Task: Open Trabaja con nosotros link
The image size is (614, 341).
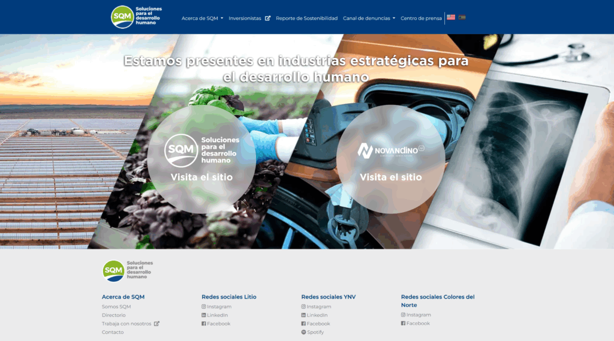Action: [x=127, y=324]
